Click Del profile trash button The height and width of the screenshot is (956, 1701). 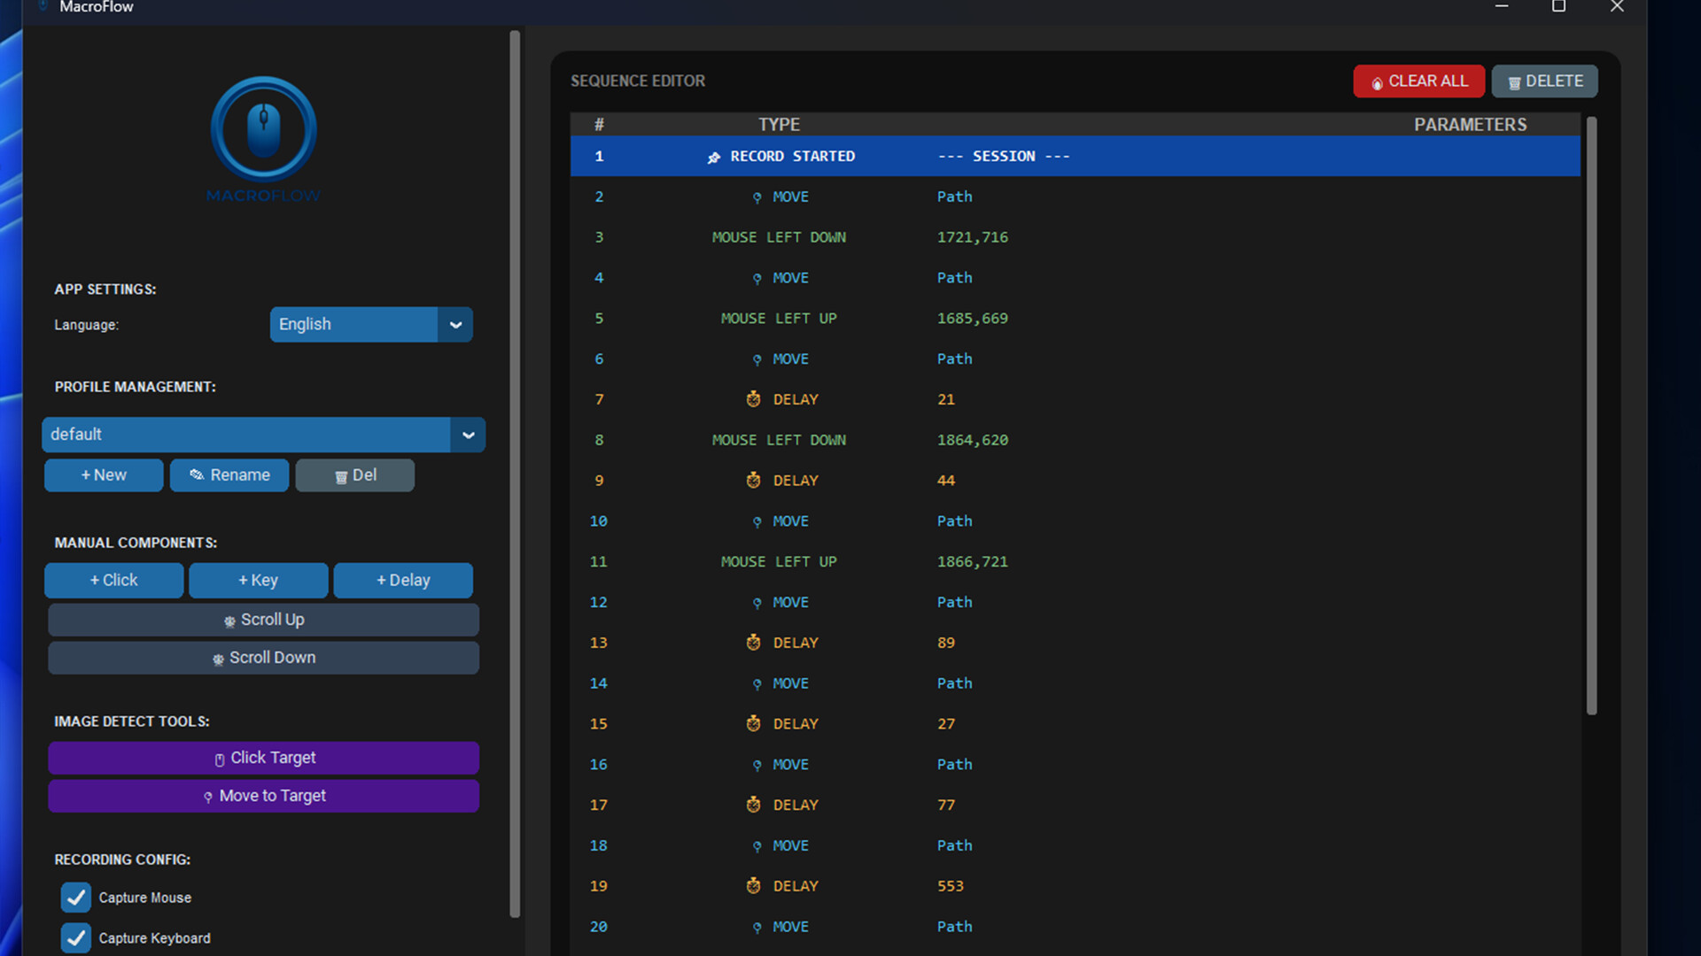(x=354, y=475)
